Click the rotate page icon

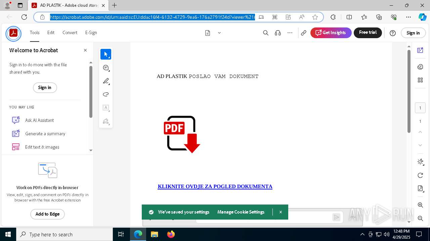click(420, 175)
